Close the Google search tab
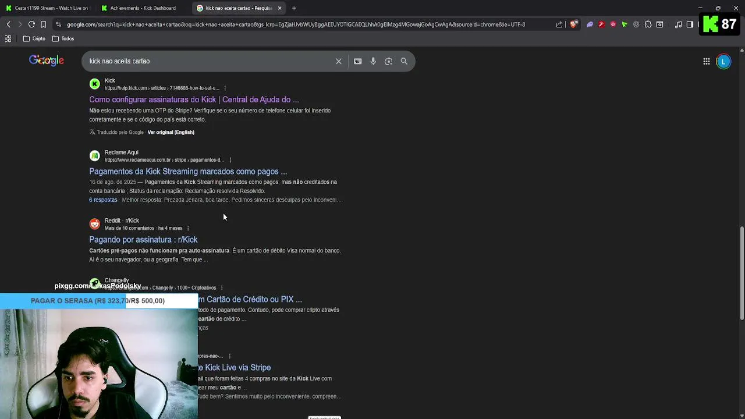The width and height of the screenshot is (745, 419). click(x=280, y=8)
